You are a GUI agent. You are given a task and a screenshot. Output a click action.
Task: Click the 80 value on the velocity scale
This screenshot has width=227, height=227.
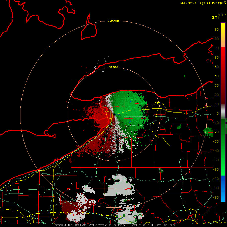(x=217, y=39)
